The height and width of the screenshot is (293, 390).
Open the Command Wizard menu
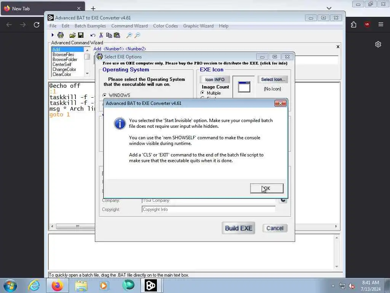pyautogui.click(x=129, y=26)
